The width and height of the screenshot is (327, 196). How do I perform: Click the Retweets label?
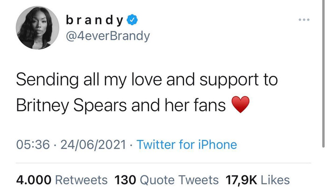tap(82, 180)
